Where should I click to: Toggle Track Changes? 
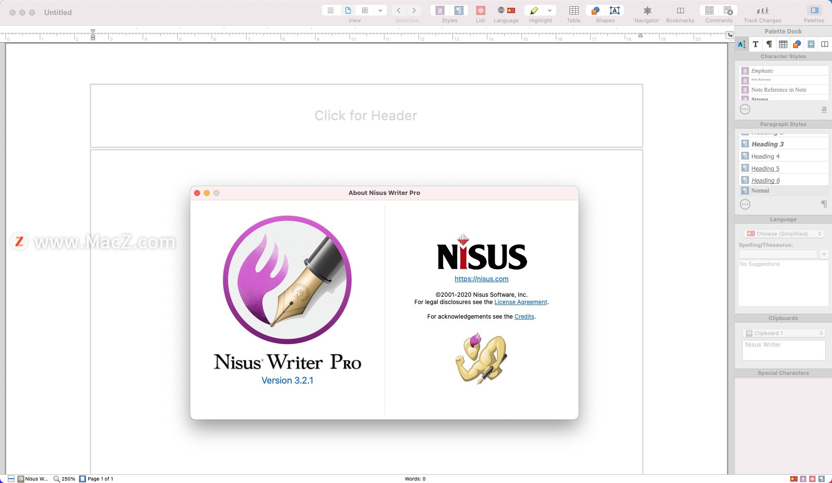[763, 10]
